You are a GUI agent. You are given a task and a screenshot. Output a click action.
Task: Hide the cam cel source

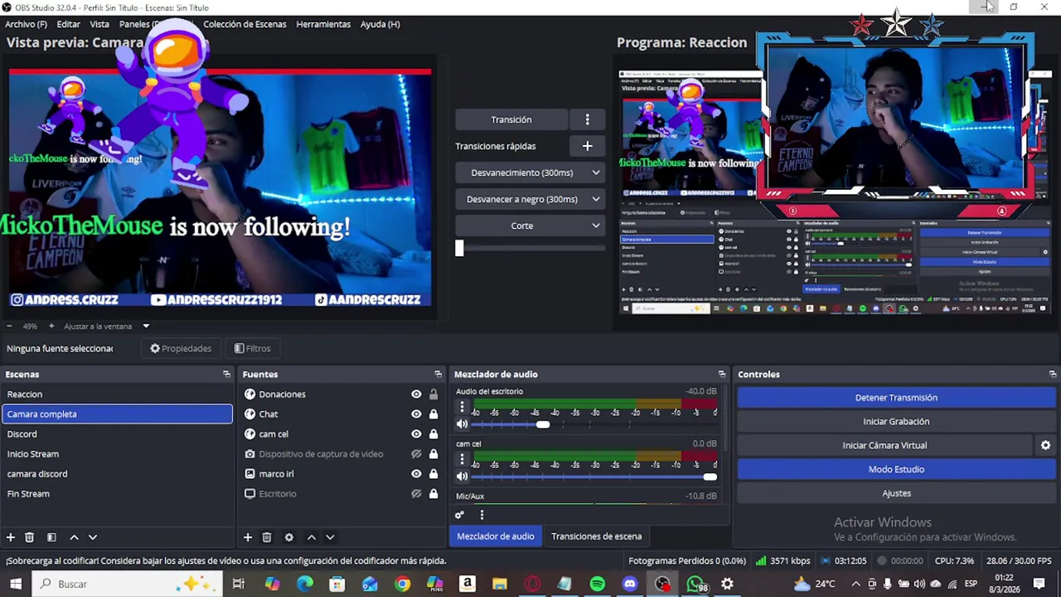[416, 434]
